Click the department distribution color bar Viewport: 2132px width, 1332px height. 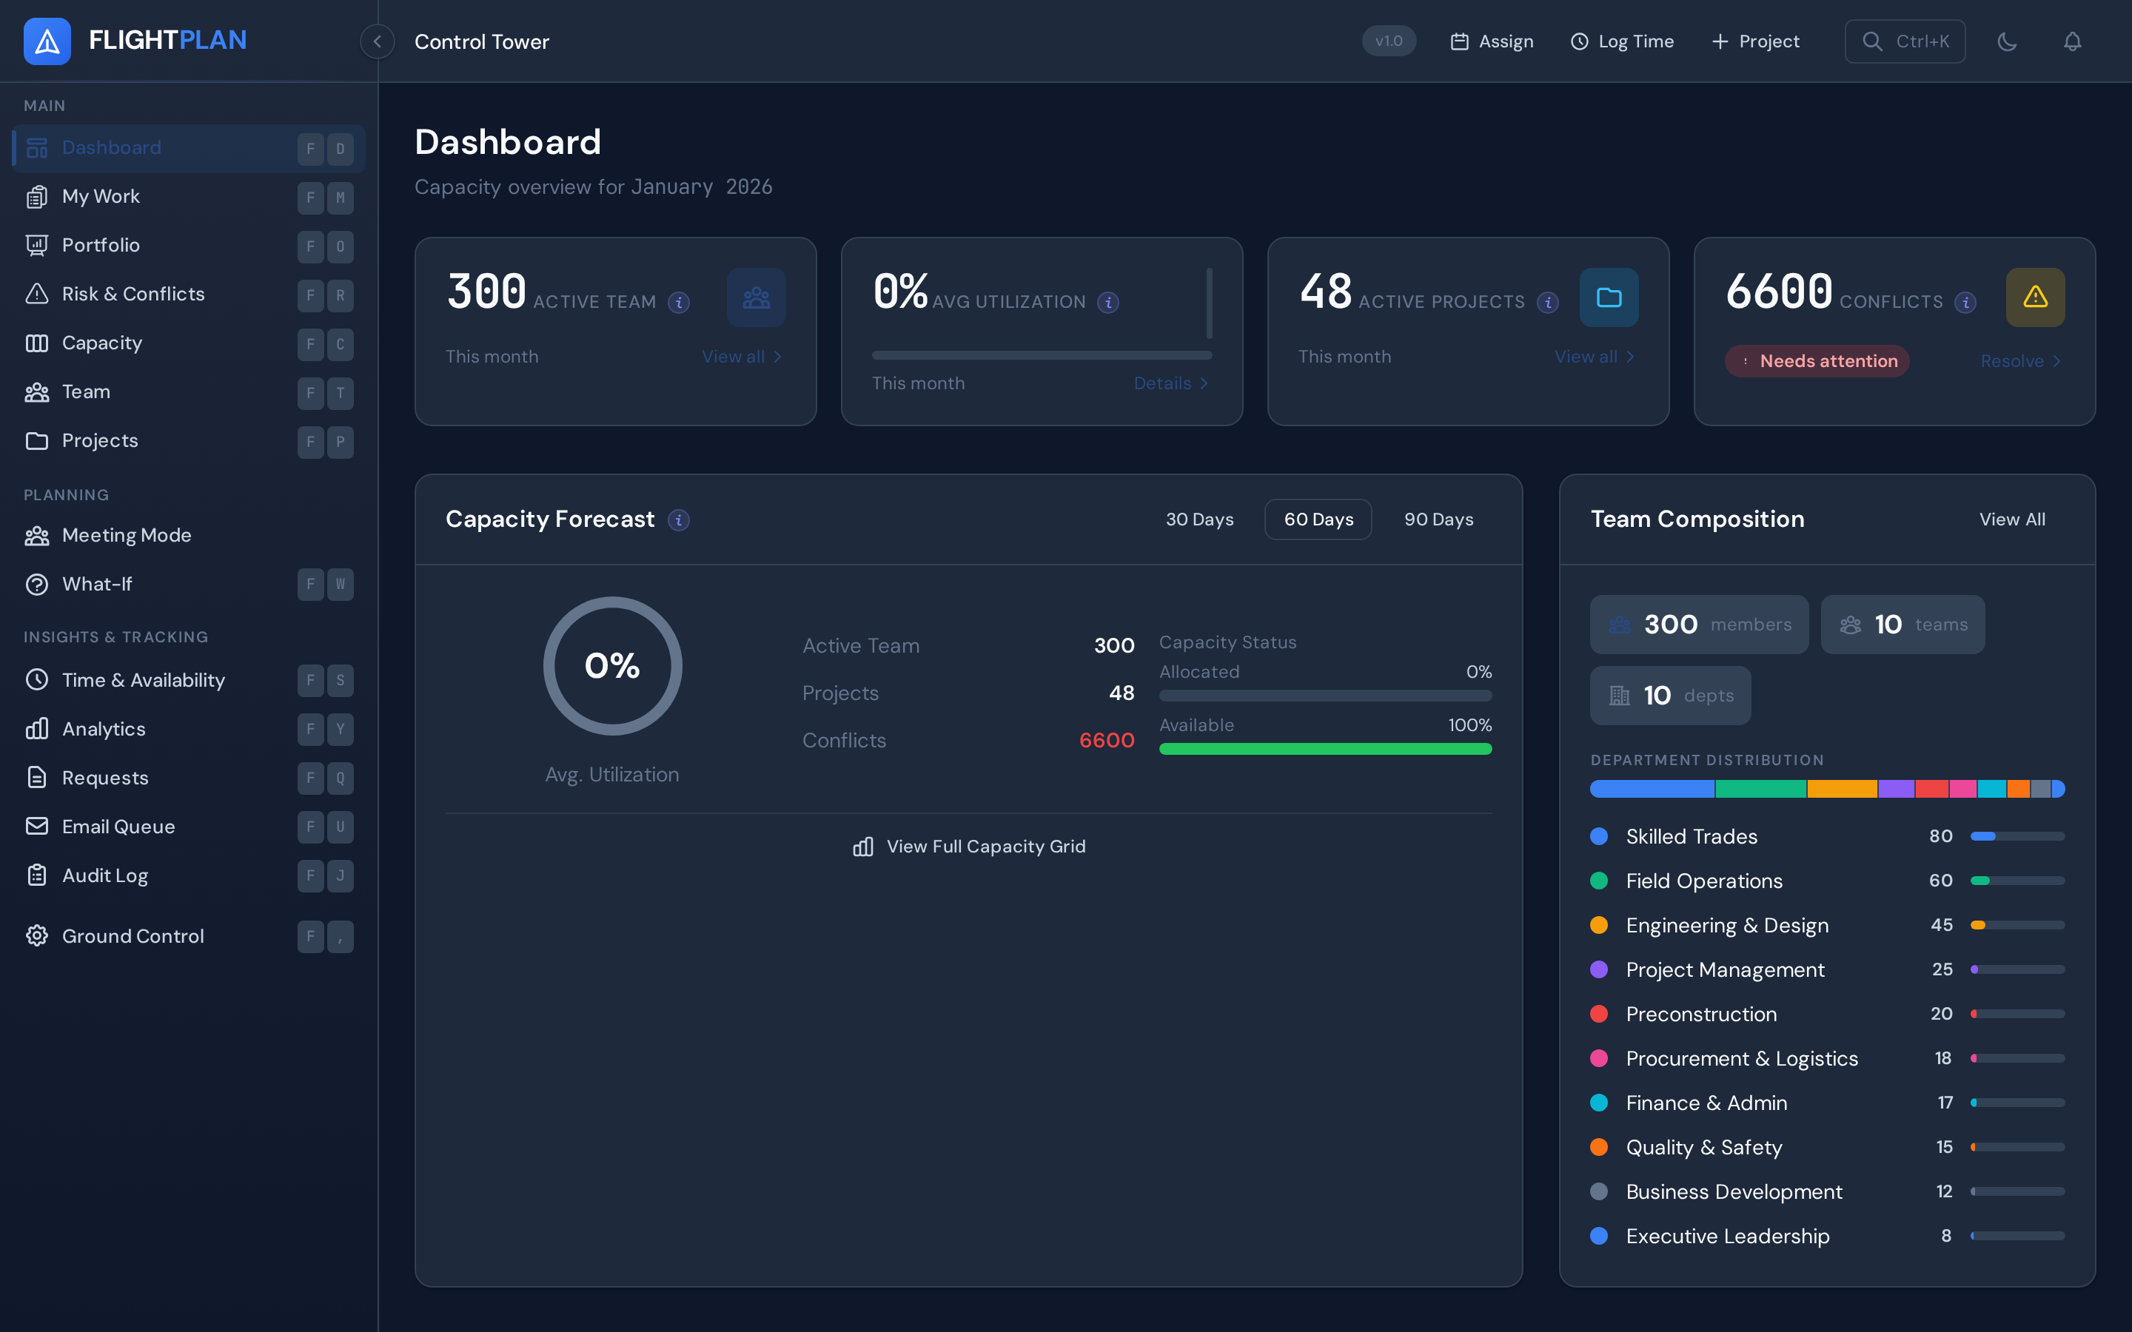(1827, 790)
